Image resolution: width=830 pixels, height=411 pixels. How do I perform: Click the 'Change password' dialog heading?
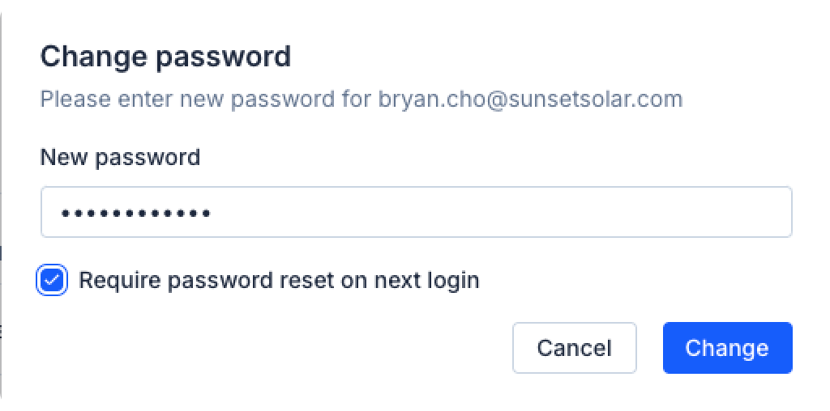[x=165, y=57]
